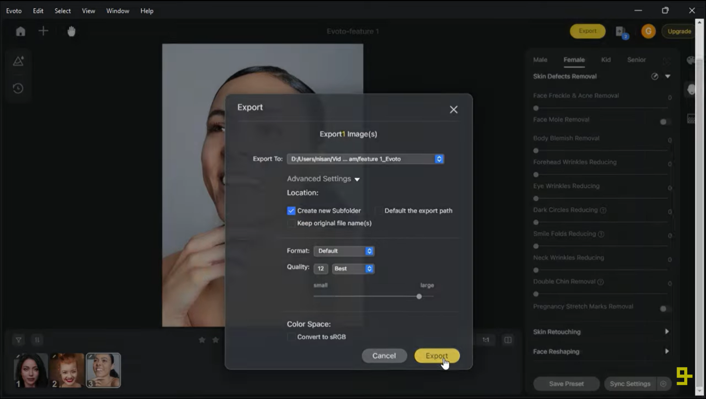Viewport: 706px width, 399px height.
Task: Switch to the Male presets tab
Action: click(540, 60)
